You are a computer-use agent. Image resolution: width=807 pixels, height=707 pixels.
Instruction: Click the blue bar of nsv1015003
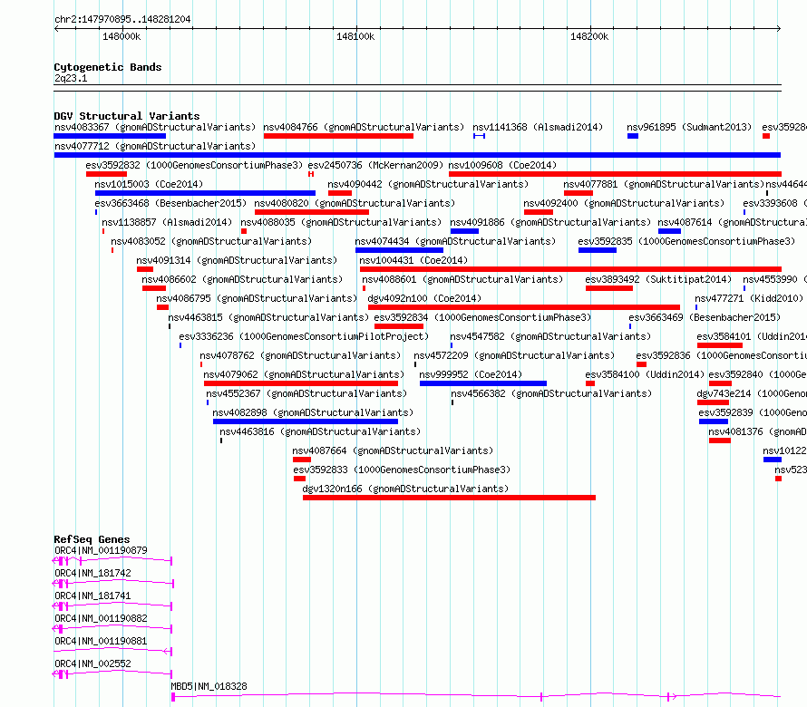coord(205,193)
